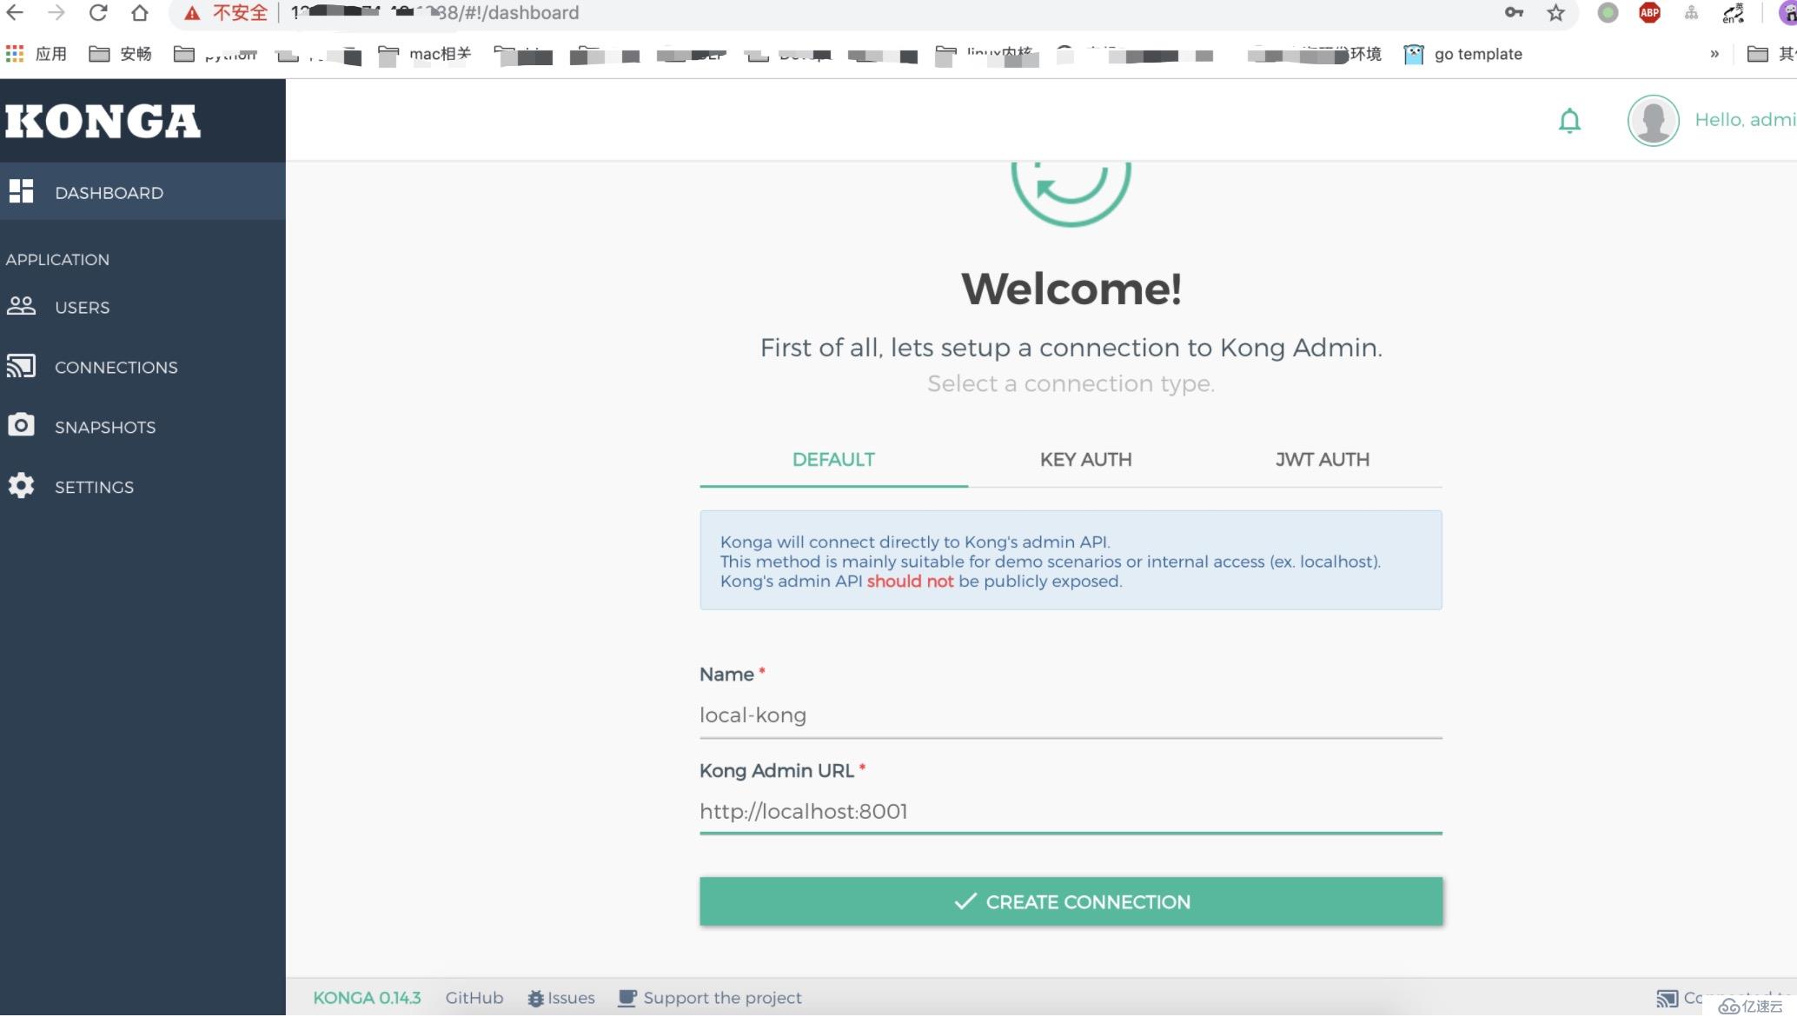Click the browser back navigation arrow
This screenshot has width=1797, height=1017.
click(x=20, y=12)
